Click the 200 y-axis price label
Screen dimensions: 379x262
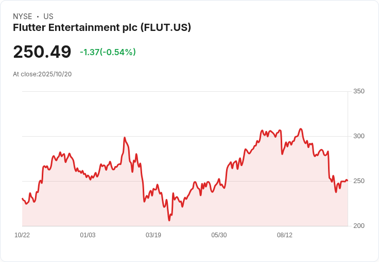click(x=359, y=226)
